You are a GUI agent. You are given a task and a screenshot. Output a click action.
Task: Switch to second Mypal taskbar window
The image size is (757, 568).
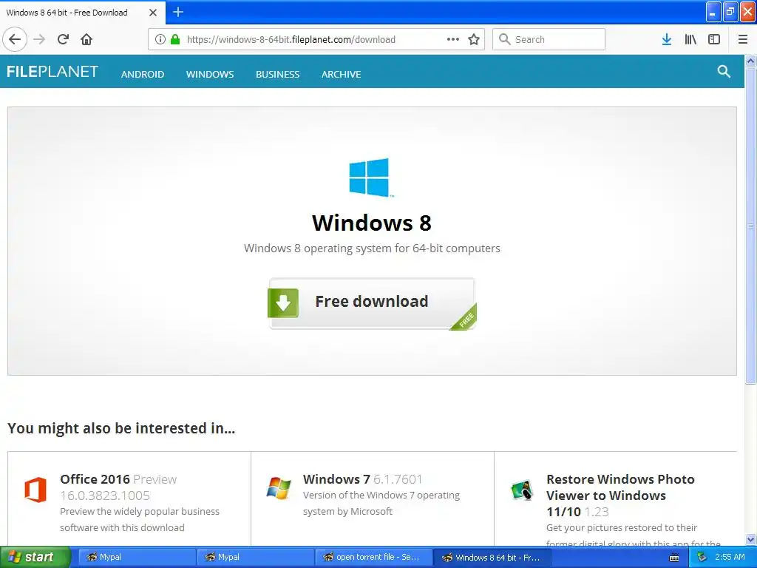point(255,558)
